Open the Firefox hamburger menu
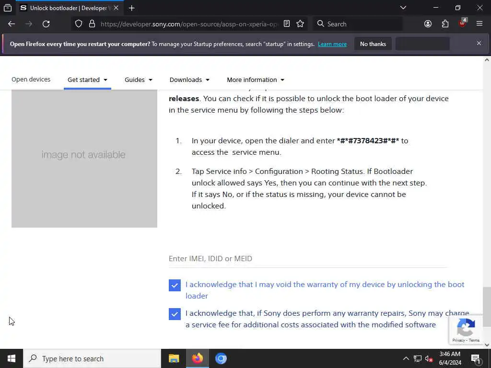 (479, 24)
